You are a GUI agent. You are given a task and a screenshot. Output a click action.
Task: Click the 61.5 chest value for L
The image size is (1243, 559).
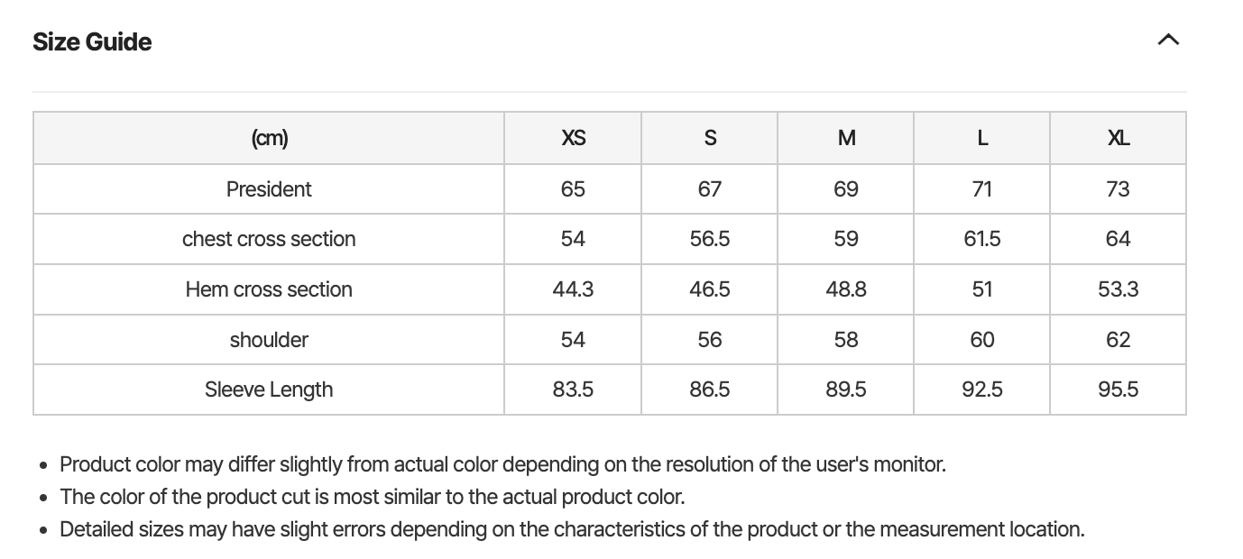[982, 239]
